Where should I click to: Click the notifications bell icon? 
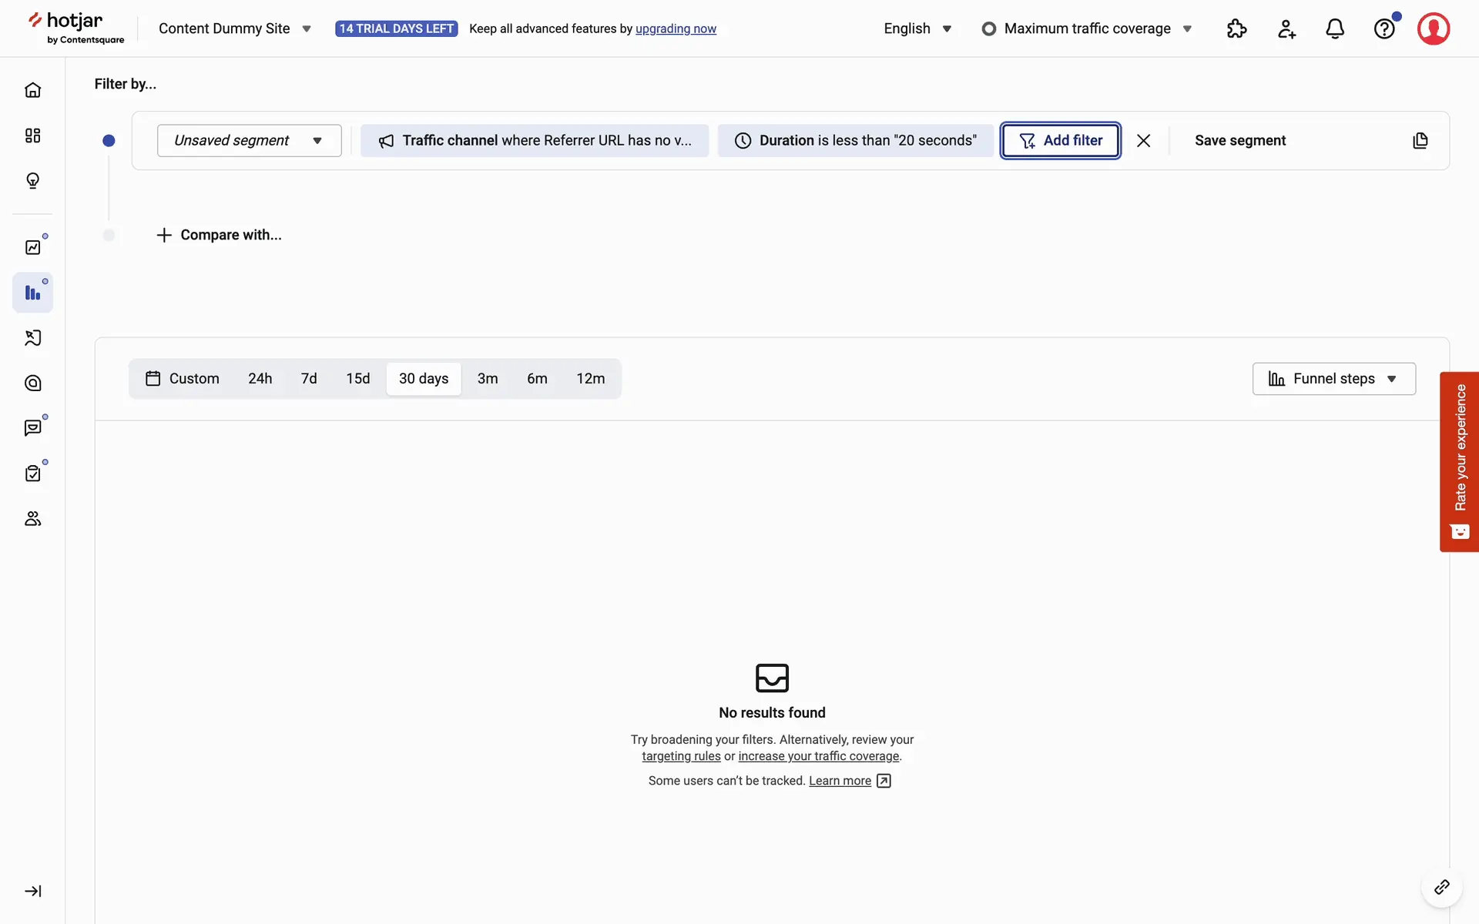pos(1335,28)
